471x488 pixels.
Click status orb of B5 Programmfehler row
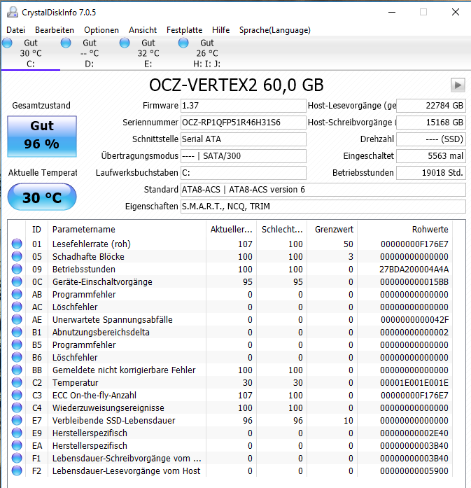pos(17,344)
